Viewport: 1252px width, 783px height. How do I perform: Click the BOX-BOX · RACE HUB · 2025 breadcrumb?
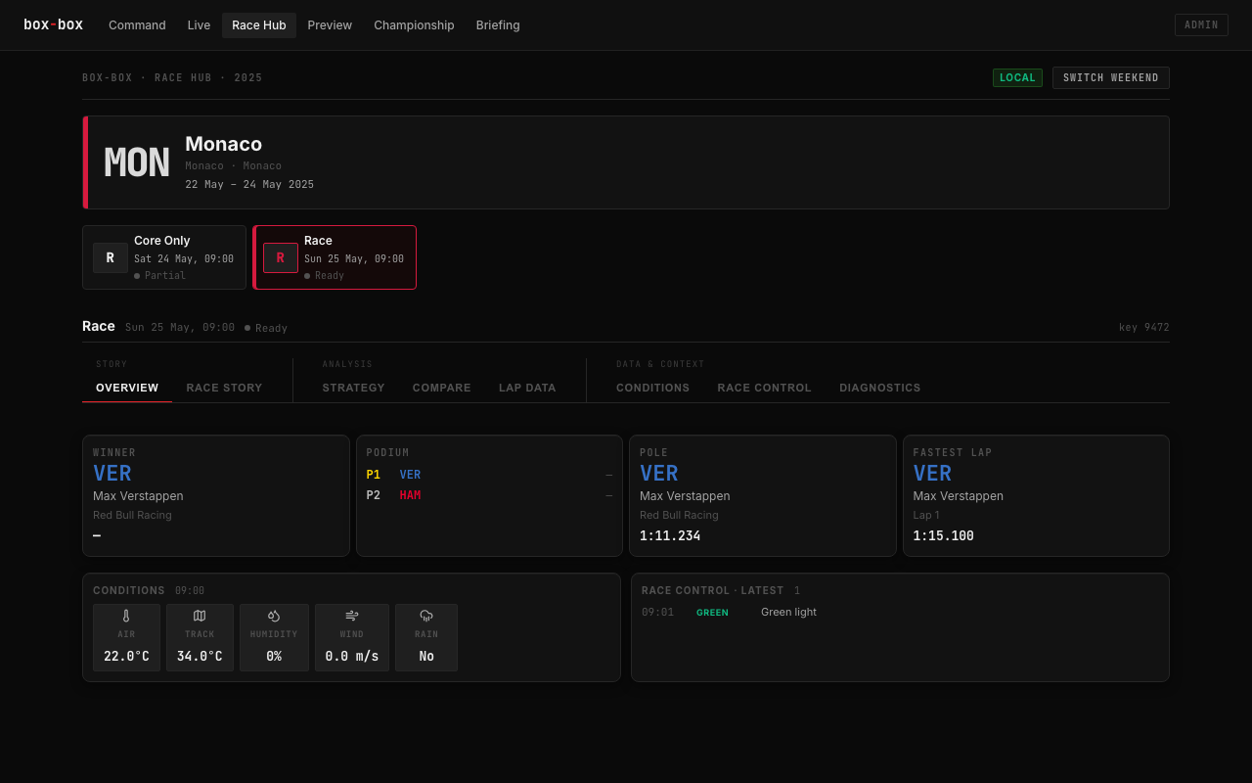[x=172, y=78]
